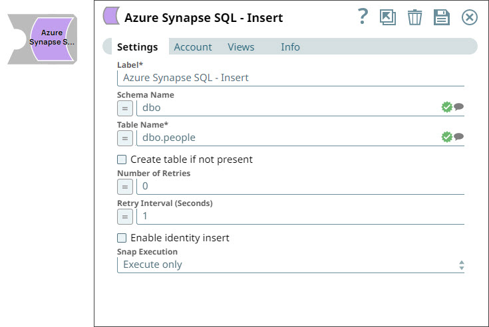Viewport: 489px width, 327px height.
Task: Toggle expression button for Retry Interval
Action: (125, 217)
